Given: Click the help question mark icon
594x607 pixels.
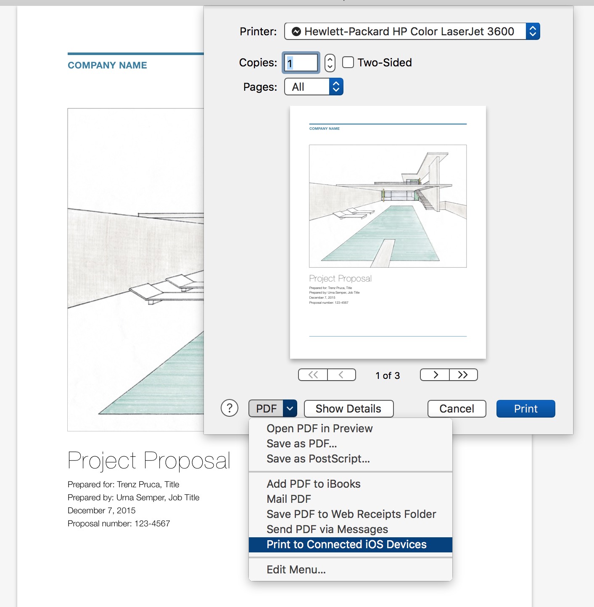Looking at the screenshot, I should [229, 408].
